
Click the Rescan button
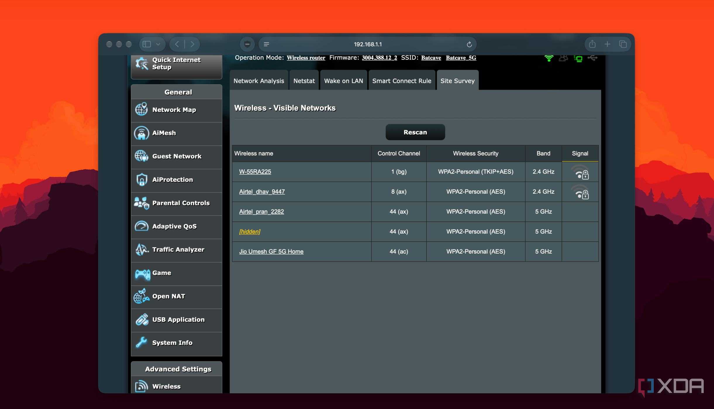[x=415, y=132]
